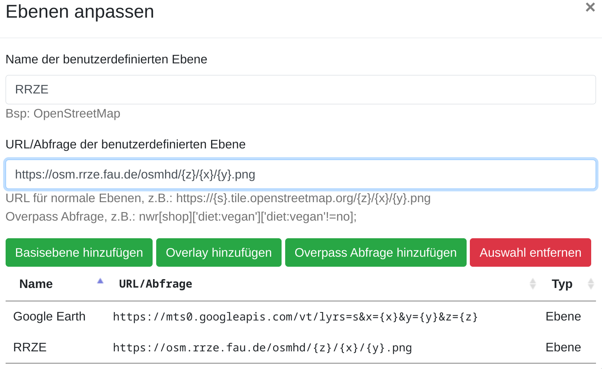The image size is (602, 369).
Task: Add layer via Overpass Abfrage hinzufügen
Action: click(375, 253)
